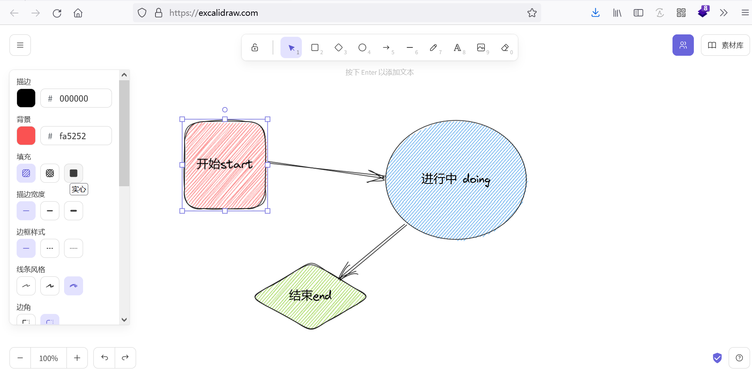
Task: Click the tracking protection shield icon
Action: (x=142, y=13)
